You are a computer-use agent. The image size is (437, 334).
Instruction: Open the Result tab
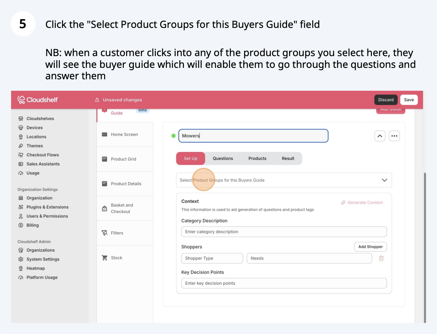(288, 159)
